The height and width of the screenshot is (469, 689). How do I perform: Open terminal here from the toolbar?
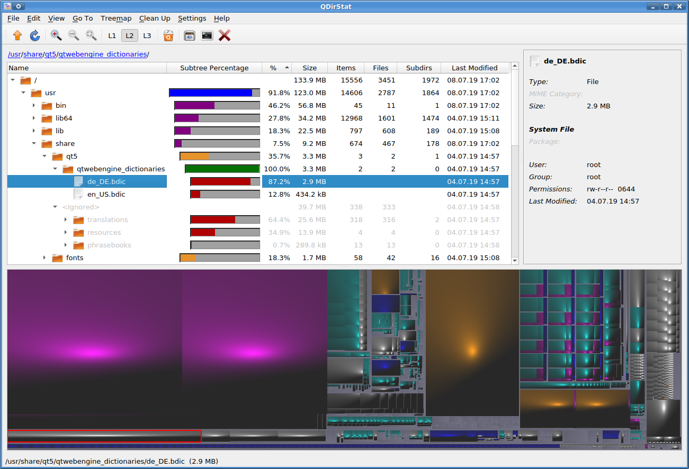(207, 35)
